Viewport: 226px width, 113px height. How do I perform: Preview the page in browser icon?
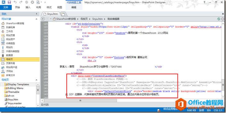click(38, 2)
